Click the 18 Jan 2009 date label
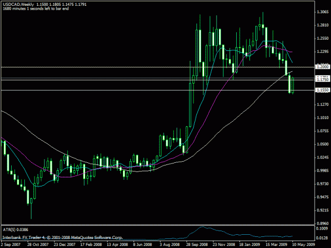 249,245
